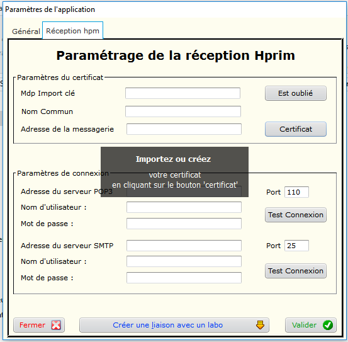The width and height of the screenshot is (348, 342).
Task: Click the POP3 Port field showing 110
Action: tap(296, 192)
